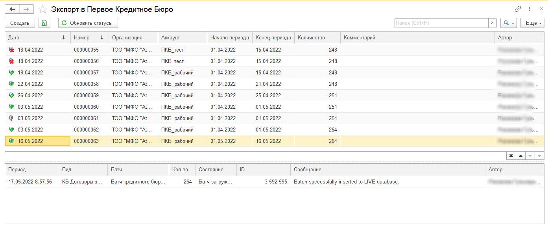Viewport: 548px width, 226px height.
Task: Click the end date 21.04.2022 cell
Action: pyautogui.click(x=273, y=84)
